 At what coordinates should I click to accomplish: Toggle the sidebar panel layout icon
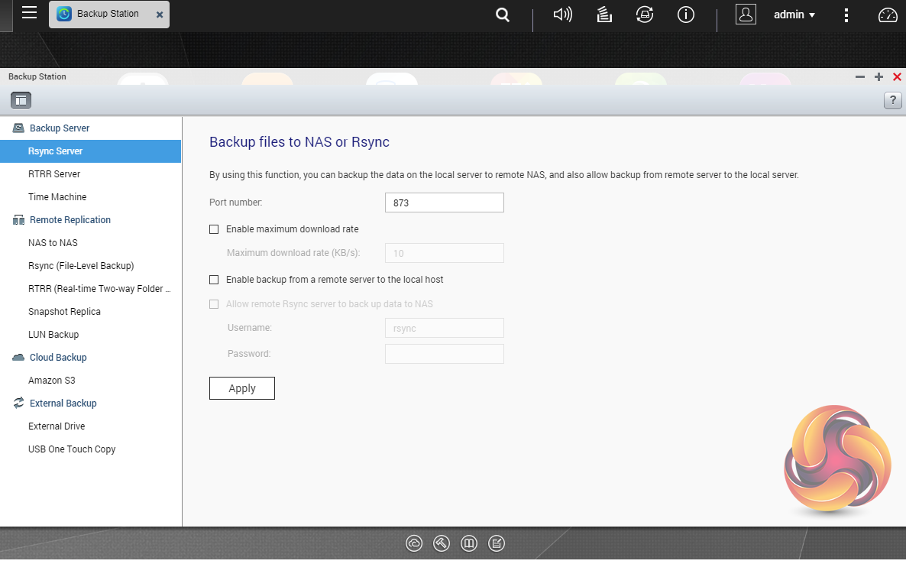click(21, 99)
